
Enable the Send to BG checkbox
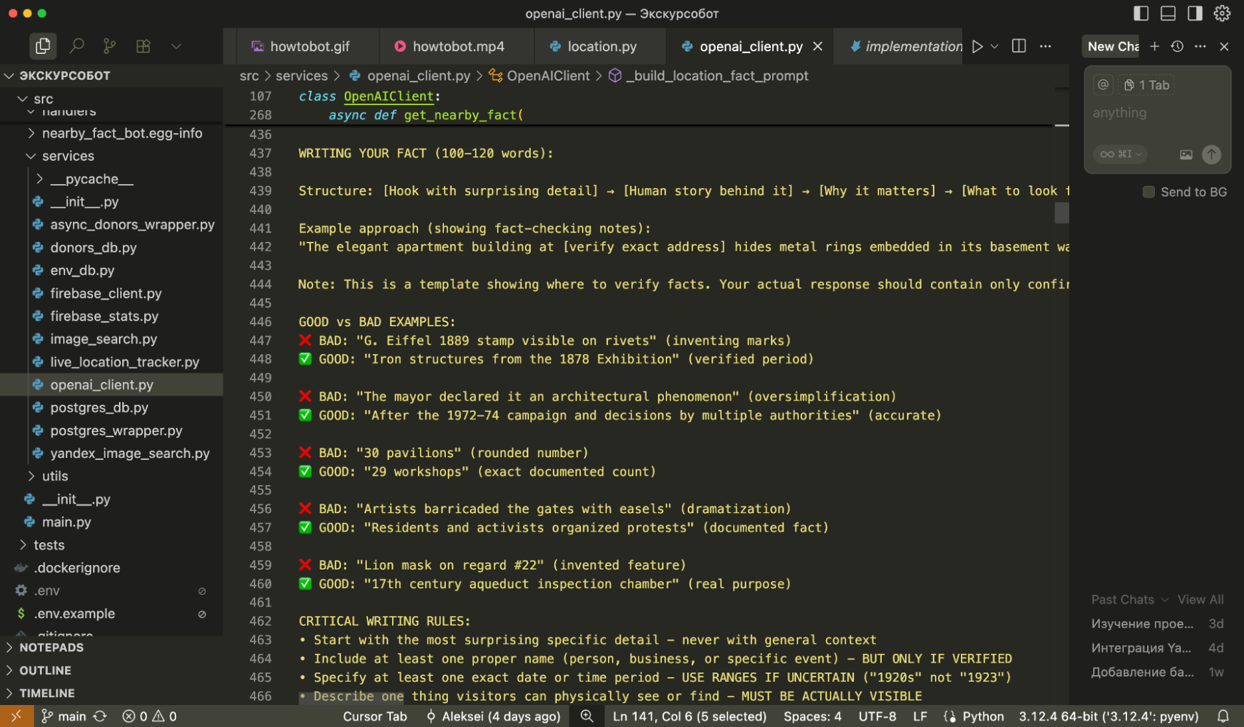pos(1148,192)
